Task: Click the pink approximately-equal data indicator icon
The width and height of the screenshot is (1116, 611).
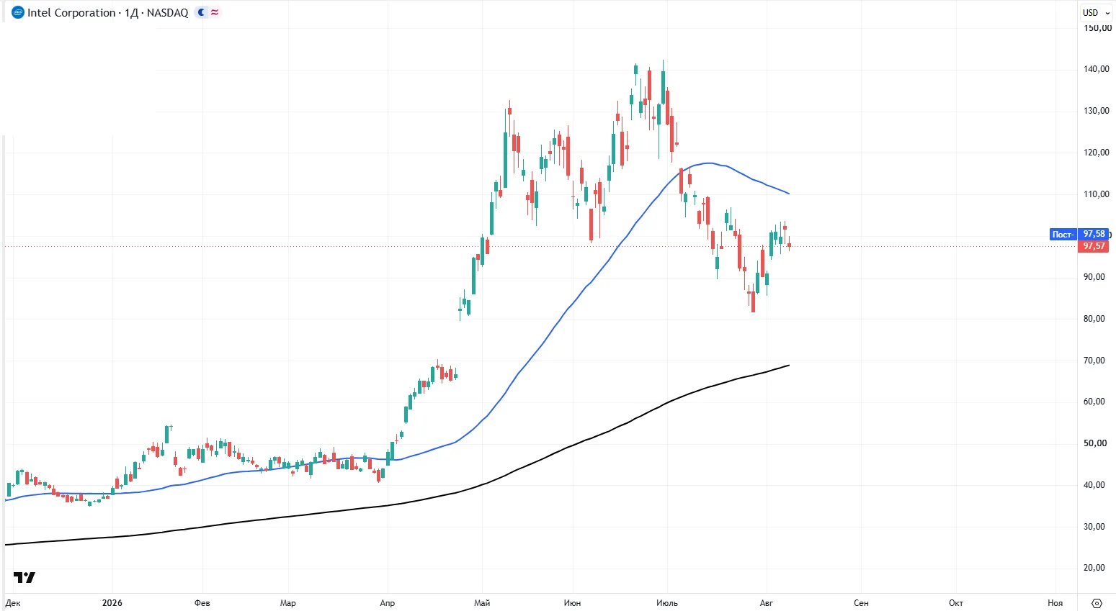Action: pyautogui.click(x=215, y=12)
